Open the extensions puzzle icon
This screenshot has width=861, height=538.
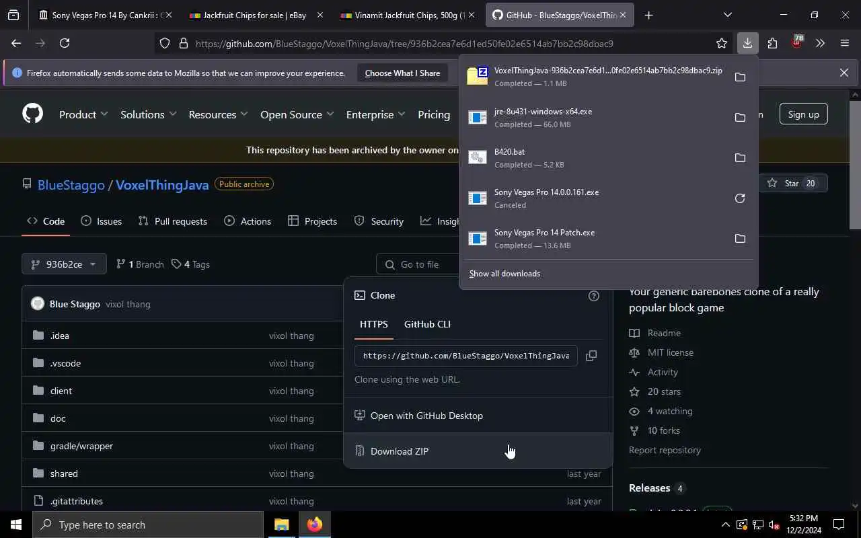coord(772,43)
